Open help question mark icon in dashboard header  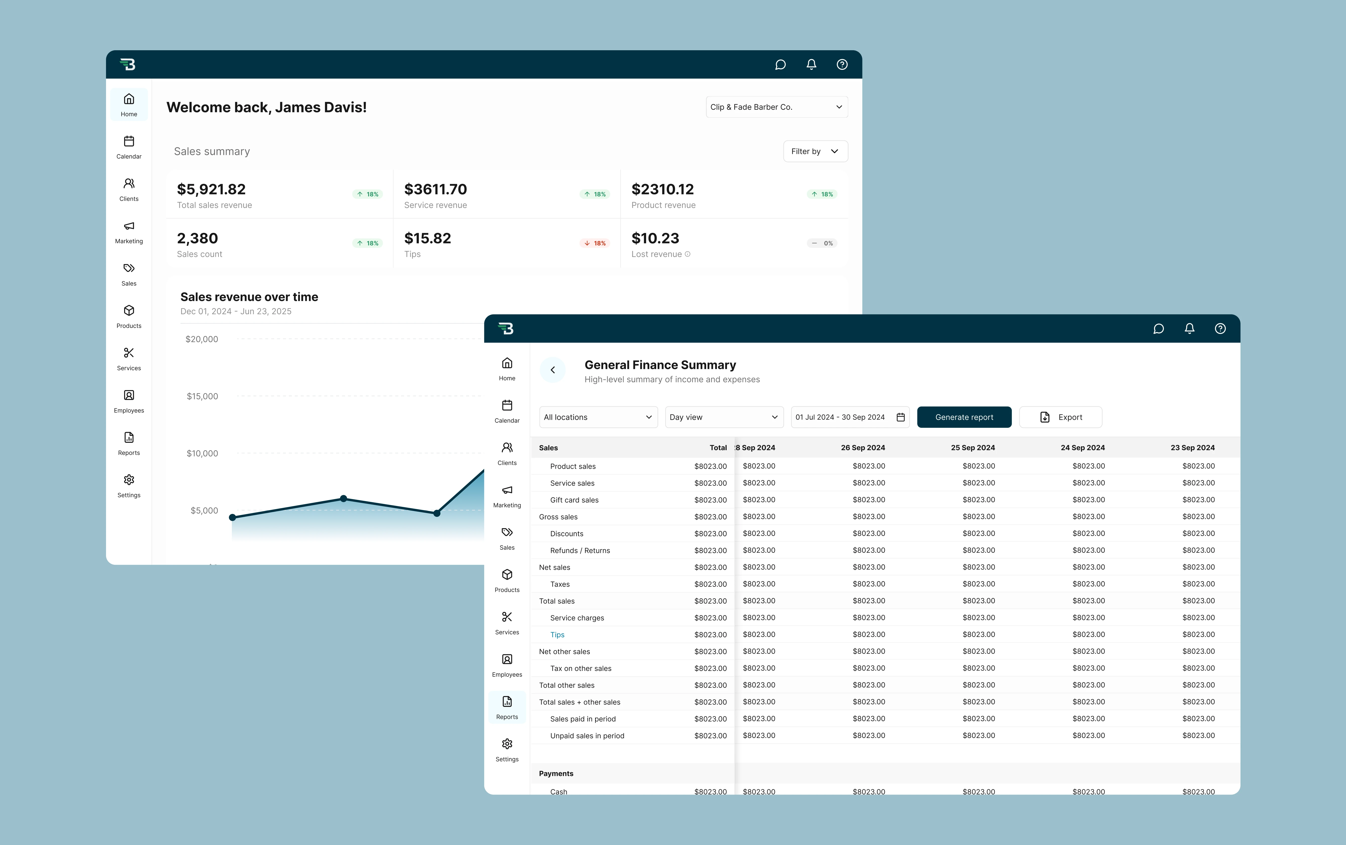point(842,65)
